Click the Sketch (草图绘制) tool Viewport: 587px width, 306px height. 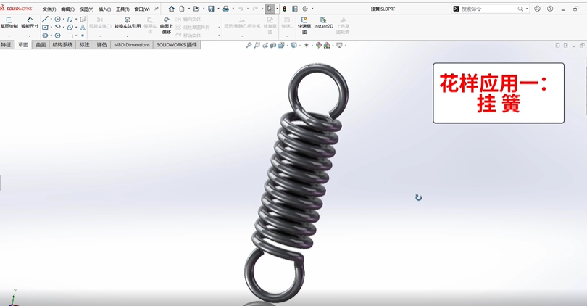coord(9,22)
